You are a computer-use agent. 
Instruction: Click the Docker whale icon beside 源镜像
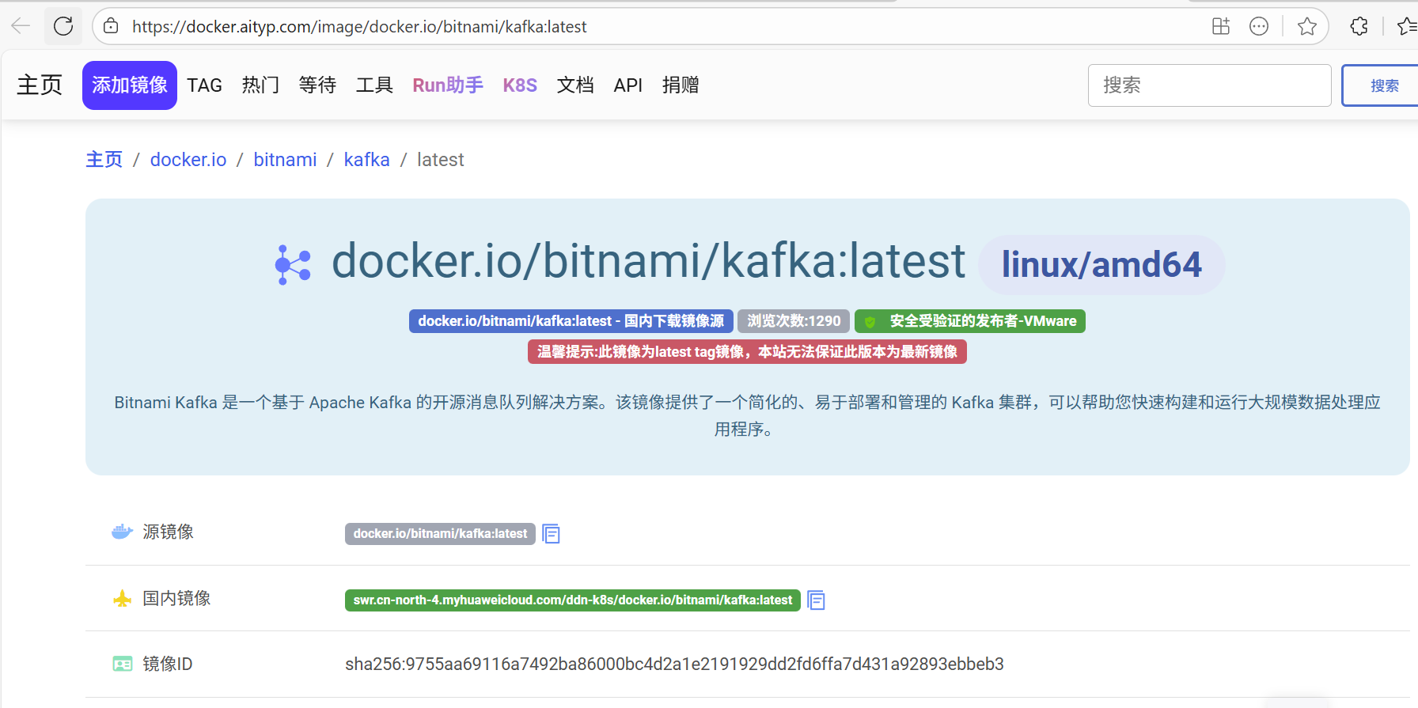pyautogui.click(x=122, y=532)
